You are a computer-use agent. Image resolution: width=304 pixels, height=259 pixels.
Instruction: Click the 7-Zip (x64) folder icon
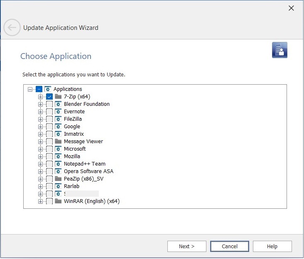(x=58, y=97)
